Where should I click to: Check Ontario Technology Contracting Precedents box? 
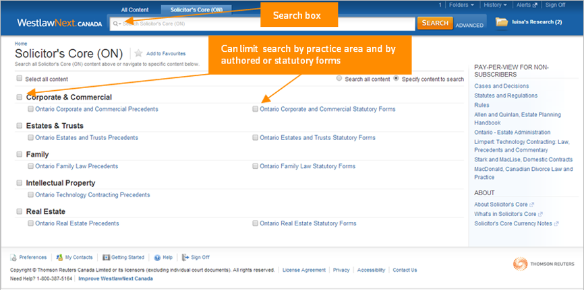point(30,194)
